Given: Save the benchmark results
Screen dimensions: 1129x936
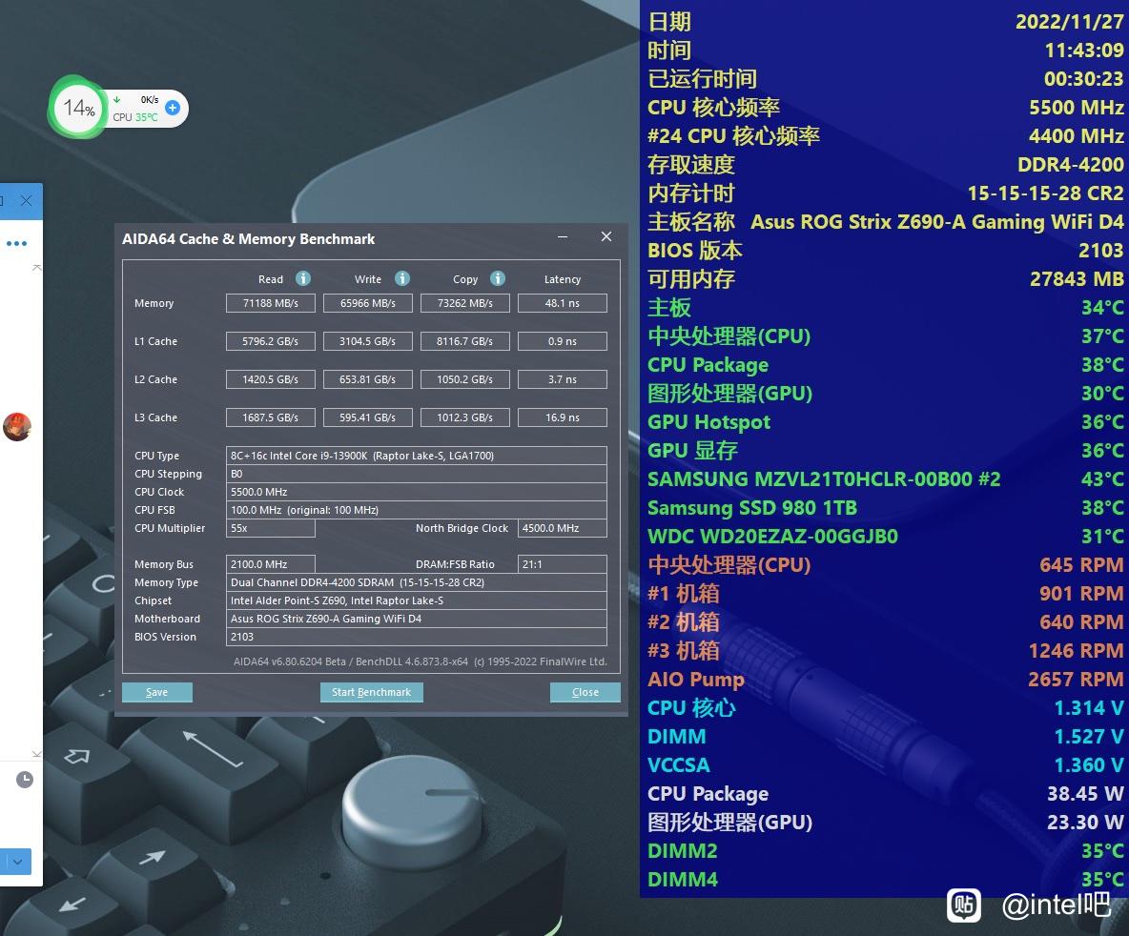Looking at the screenshot, I should (157, 692).
